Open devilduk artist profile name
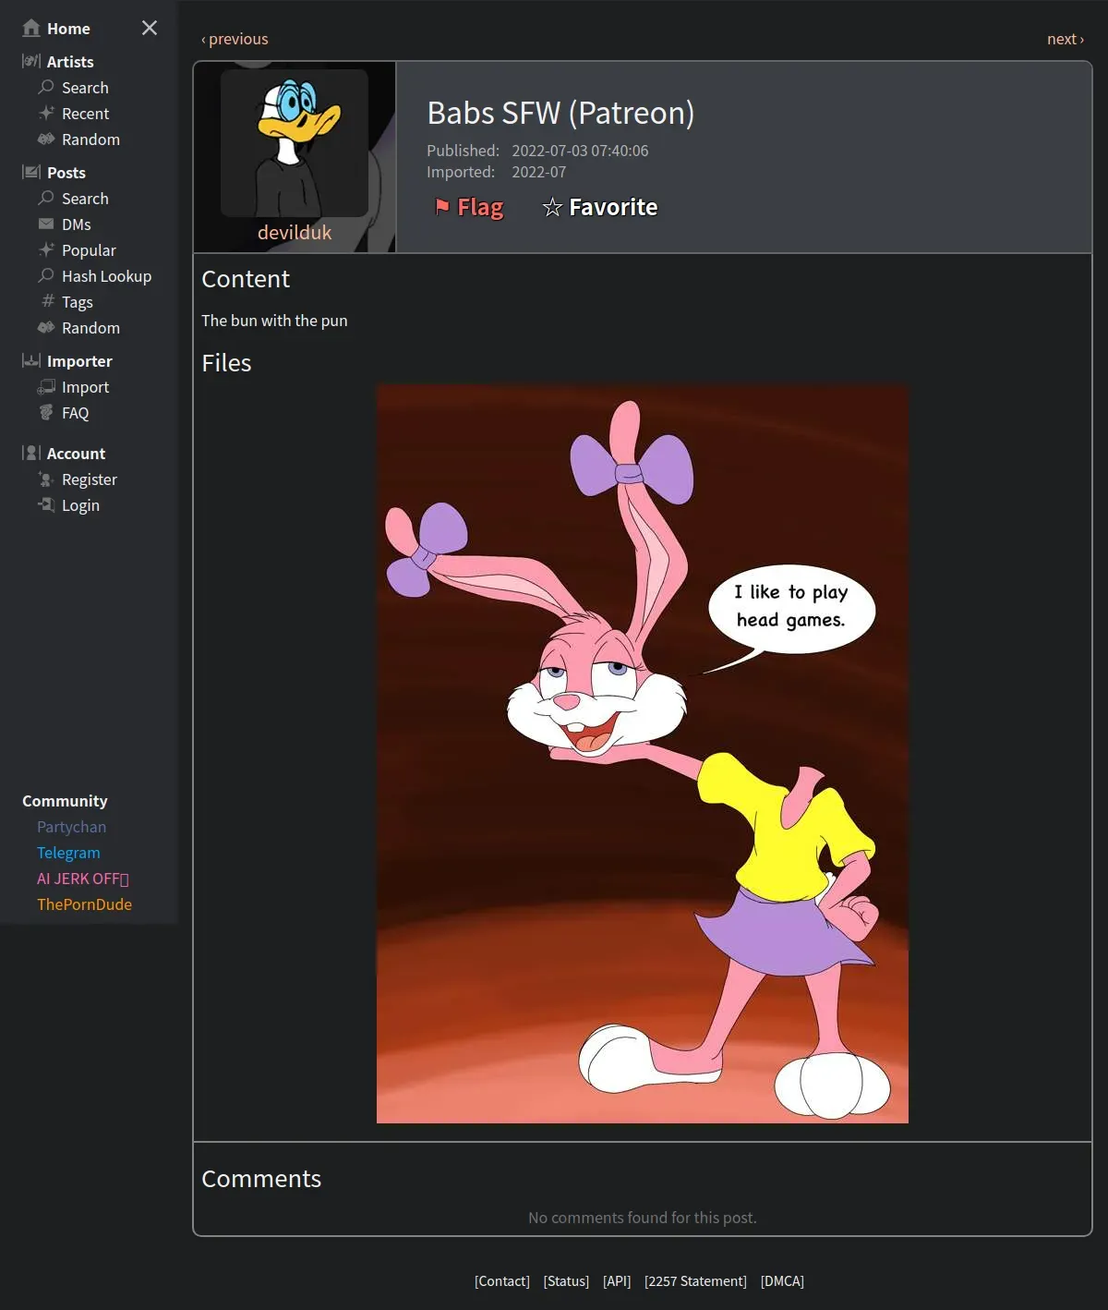 point(295,232)
